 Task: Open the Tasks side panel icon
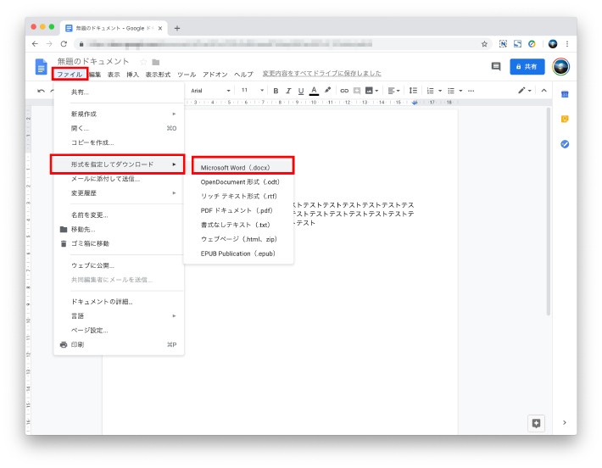[x=565, y=144]
